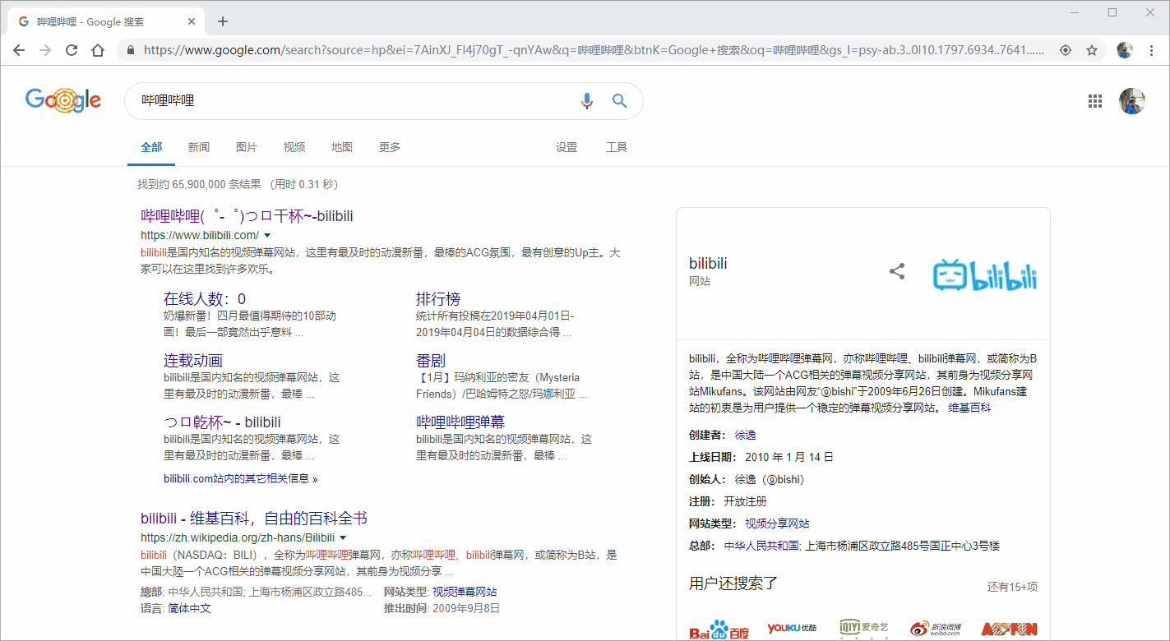Click the 视频分享网站 link in panel
1170x641 pixels.
click(x=777, y=523)
